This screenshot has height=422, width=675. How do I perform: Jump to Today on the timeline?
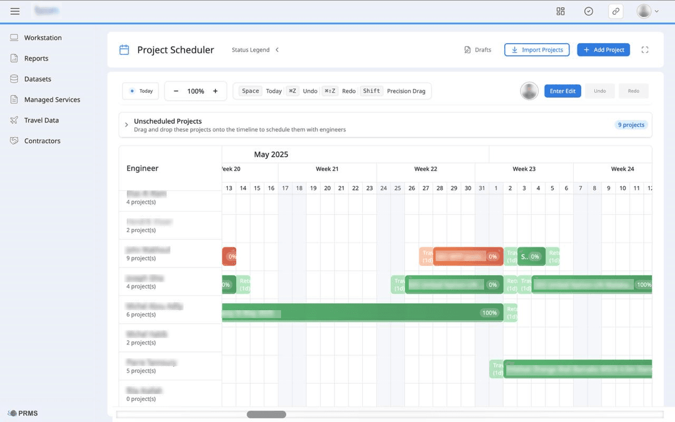(141, 91)
